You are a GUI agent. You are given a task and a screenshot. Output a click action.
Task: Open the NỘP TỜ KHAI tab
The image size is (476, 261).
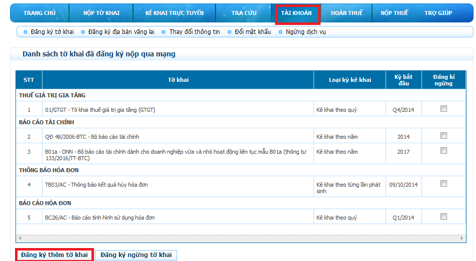101,13
